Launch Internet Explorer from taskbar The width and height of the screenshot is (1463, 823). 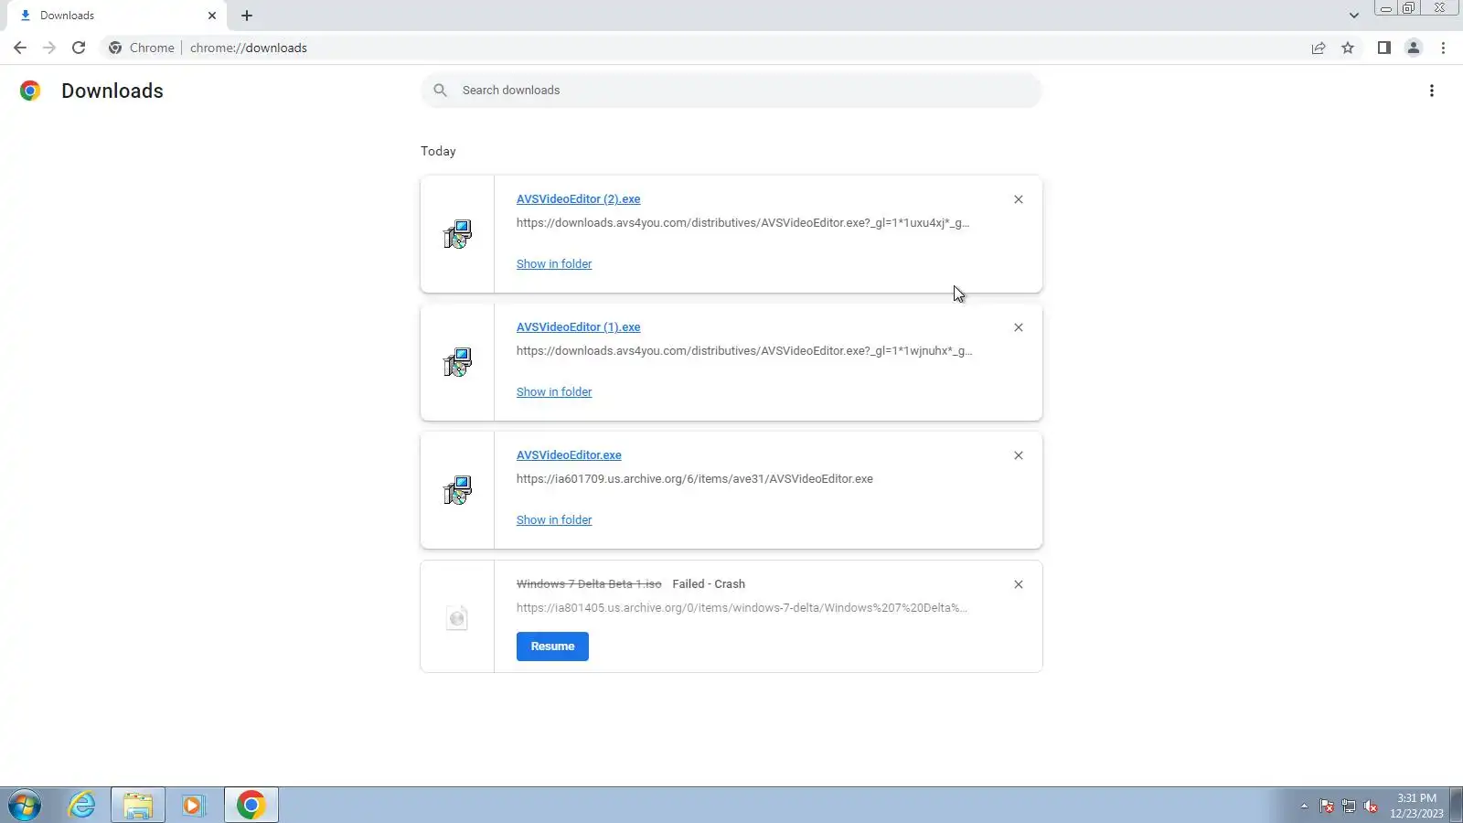[x=82, y=806]
